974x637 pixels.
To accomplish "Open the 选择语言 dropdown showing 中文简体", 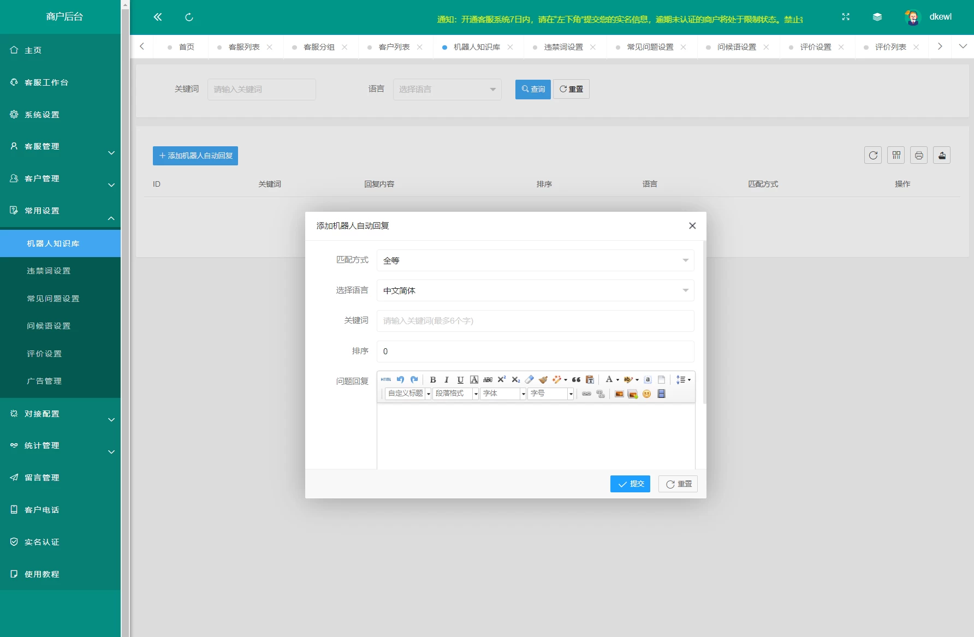I will pyautogui.click(x=535, y=290).
